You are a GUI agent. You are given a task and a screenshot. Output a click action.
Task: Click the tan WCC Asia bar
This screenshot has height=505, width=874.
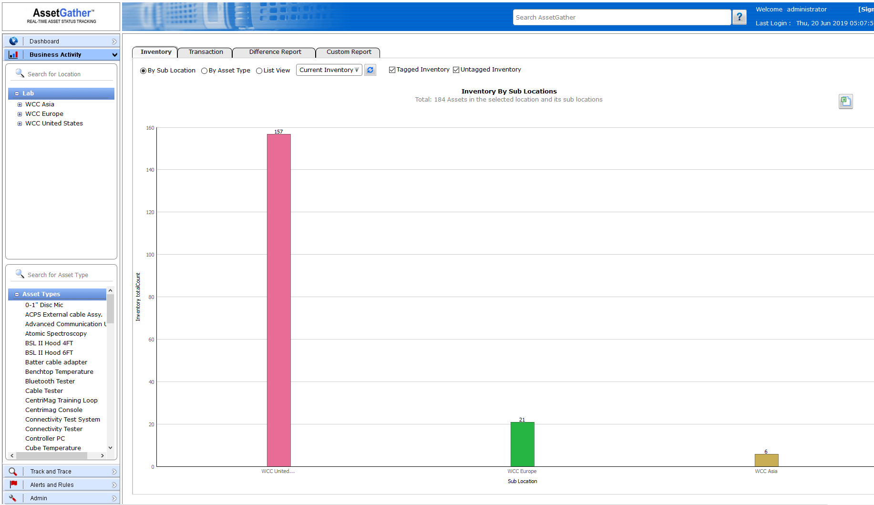click(766, 460)
